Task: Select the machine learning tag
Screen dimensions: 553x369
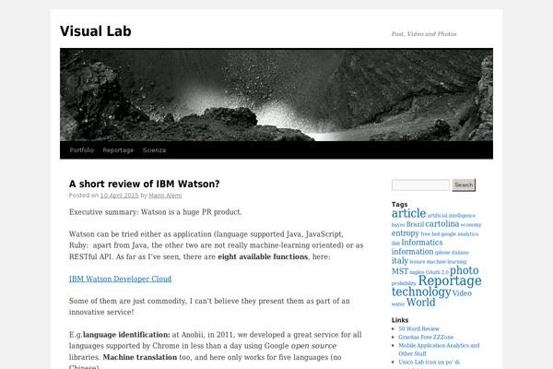Action: pyautogui.click(x=446, y=262)
